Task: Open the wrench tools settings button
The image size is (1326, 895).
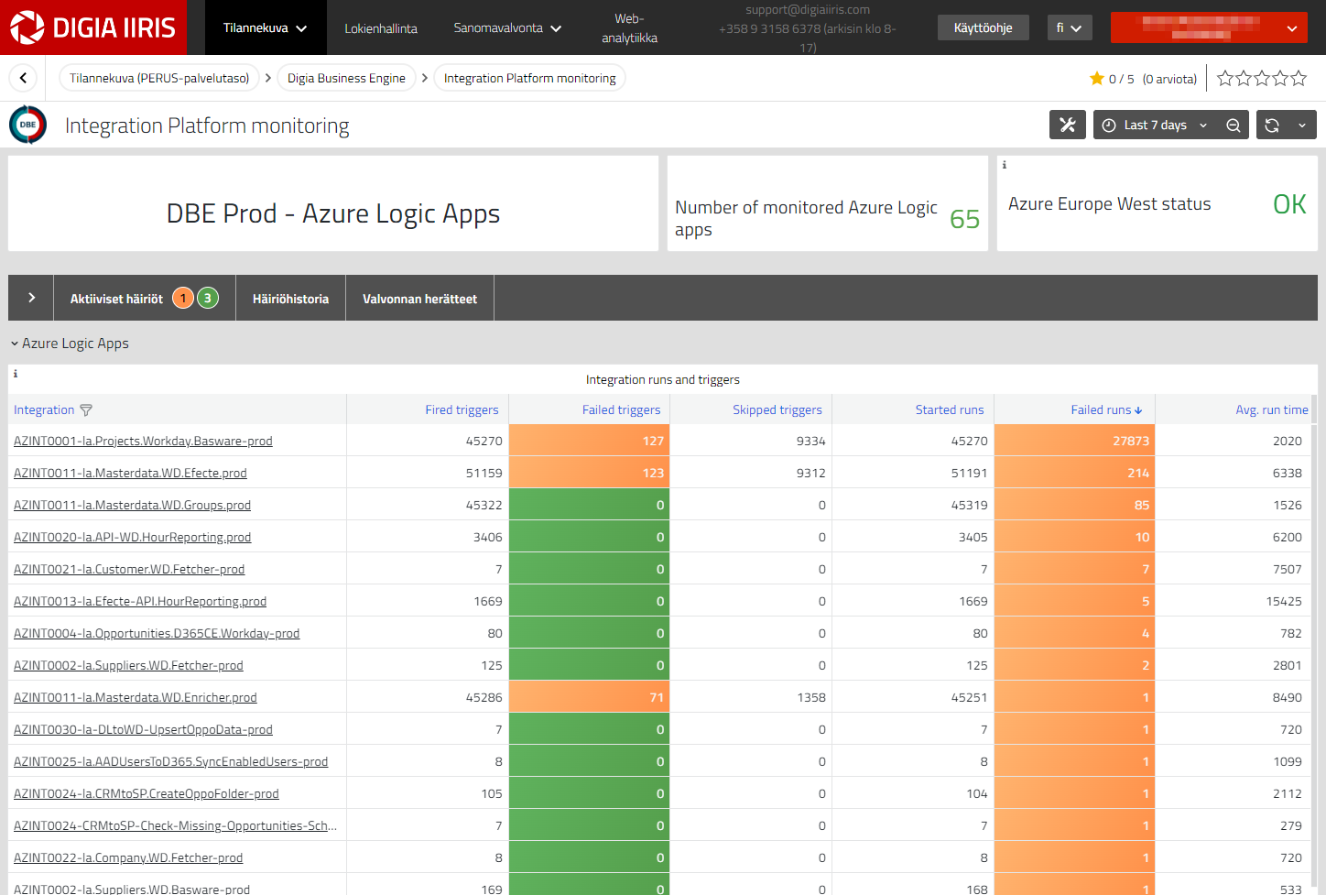Action: tap(1067, 125)
